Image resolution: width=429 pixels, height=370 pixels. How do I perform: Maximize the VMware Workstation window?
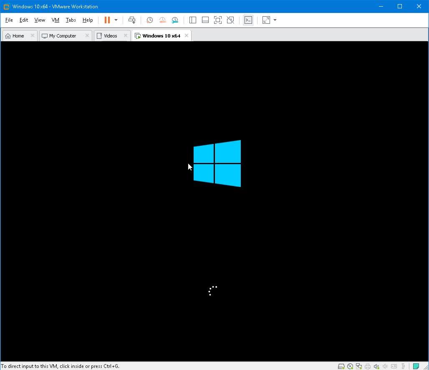pos(400,6)
